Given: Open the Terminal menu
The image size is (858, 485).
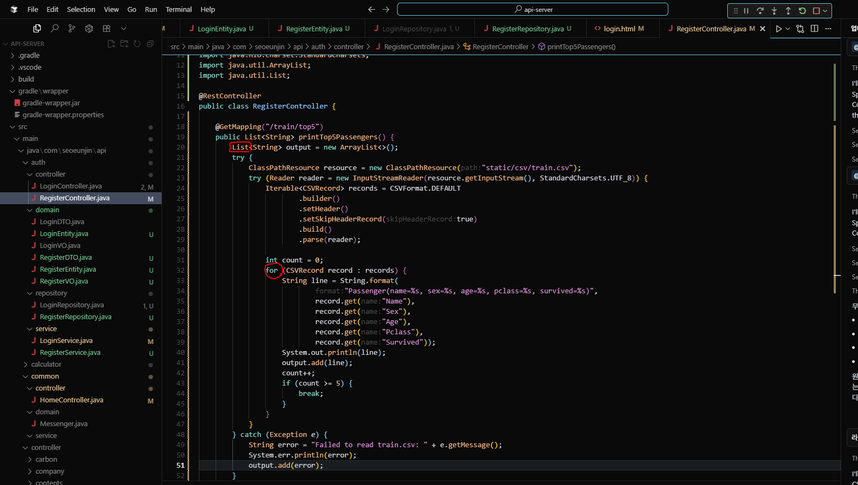Looking at the screenshot, I should pos(179,9).
